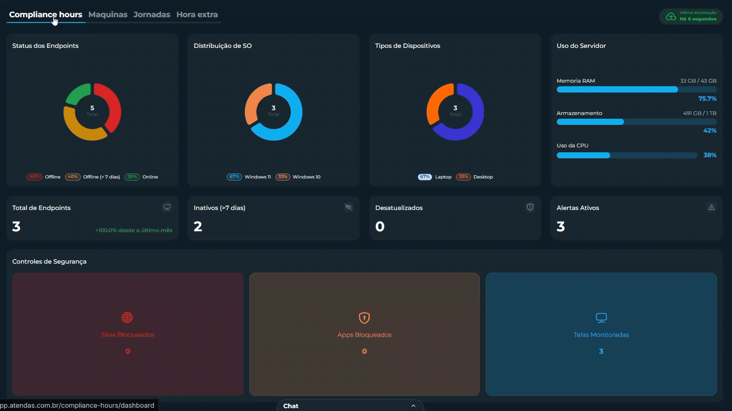Toggle the Offline 40% legend item
Image resolution: width=732 pixels, height=411 pixels.
[43, 177]
